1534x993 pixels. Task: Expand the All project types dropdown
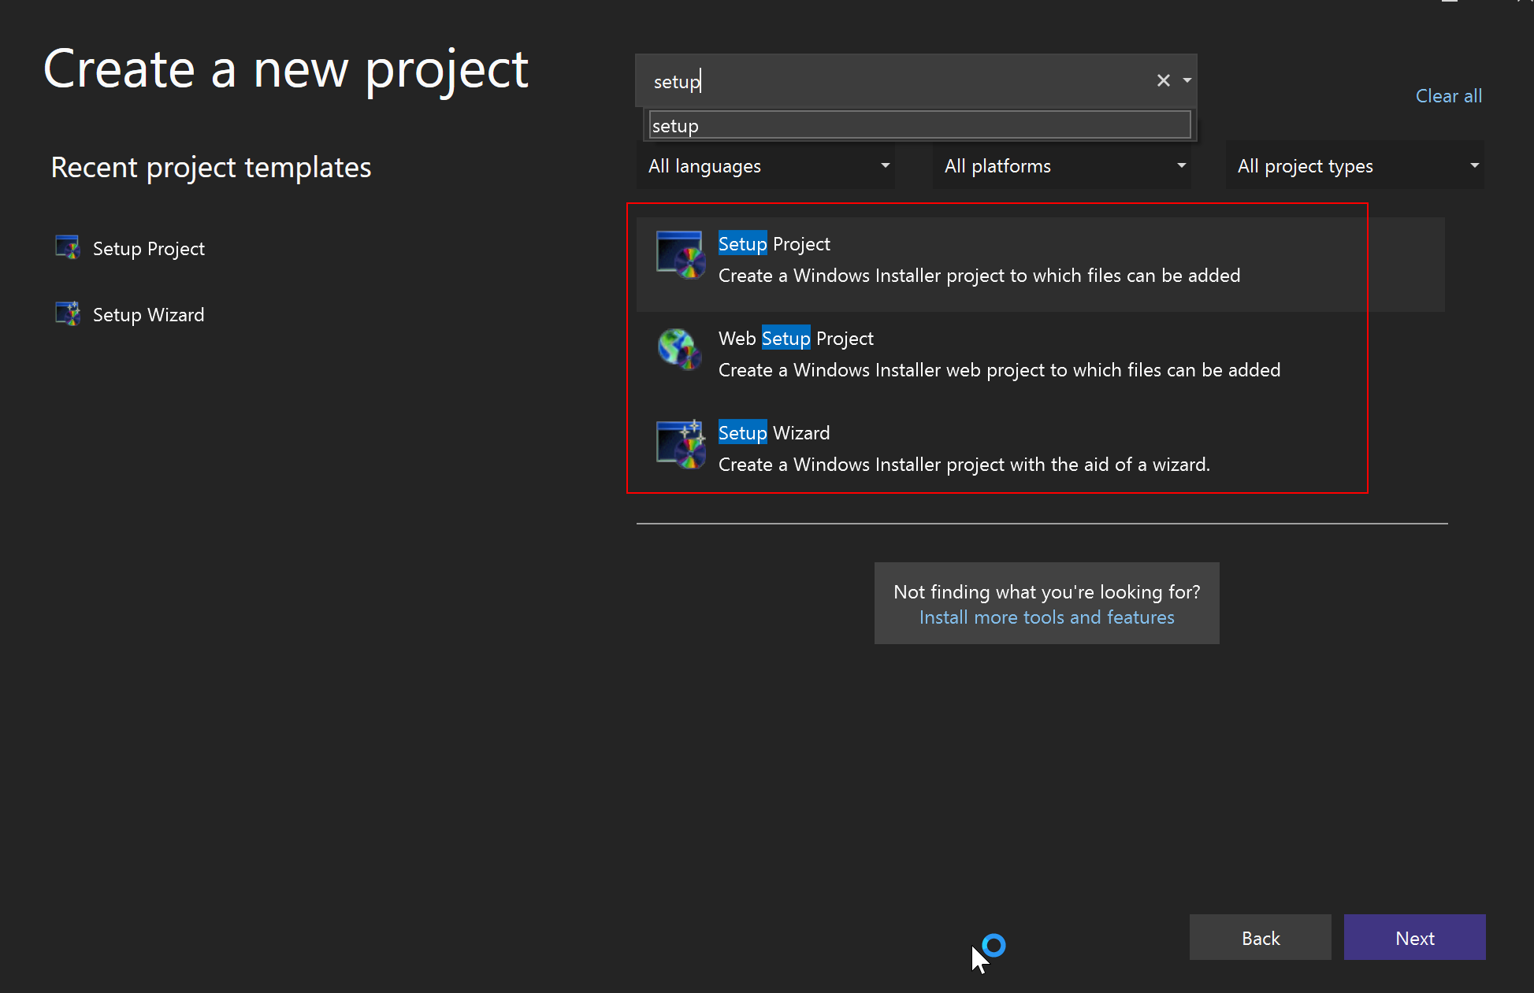[1354, 166]
